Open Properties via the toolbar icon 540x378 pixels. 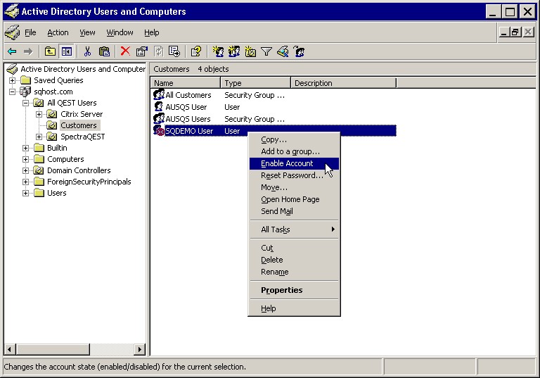pyautogui.click(x=141, y=51)
